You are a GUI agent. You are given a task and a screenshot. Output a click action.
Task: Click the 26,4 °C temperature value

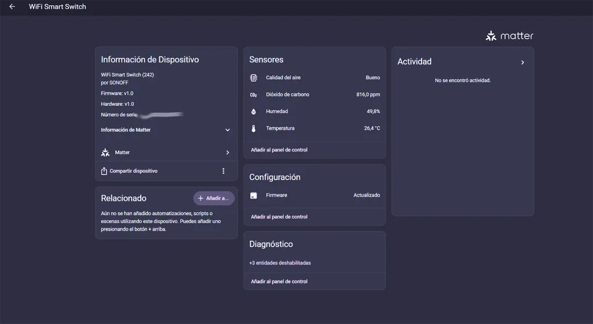(372, 128)
